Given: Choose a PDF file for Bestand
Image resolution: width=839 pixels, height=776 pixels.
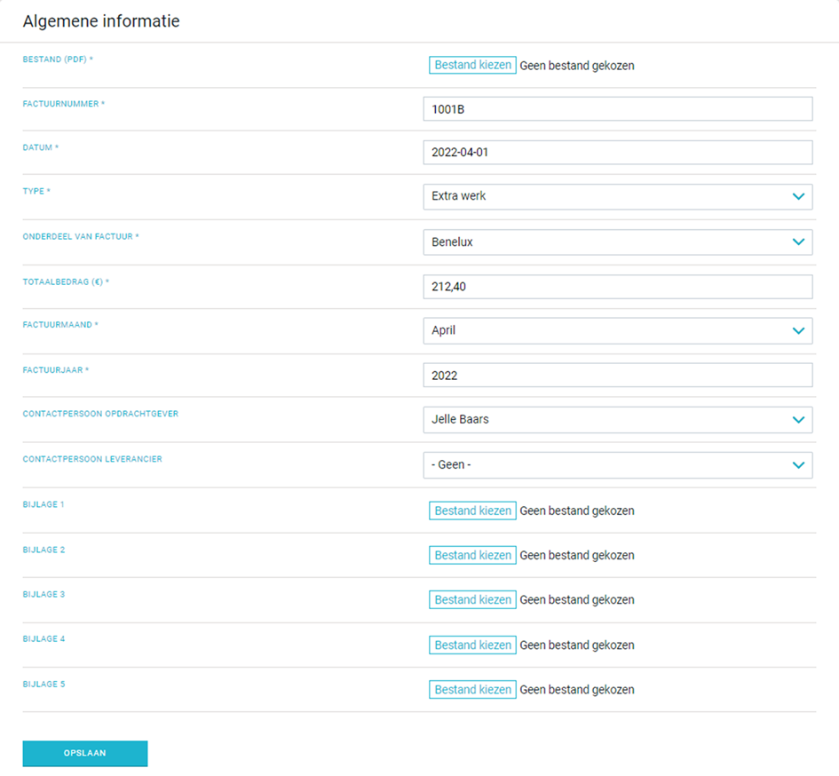Looking at the screenshot, I should [x=472, y=66].
